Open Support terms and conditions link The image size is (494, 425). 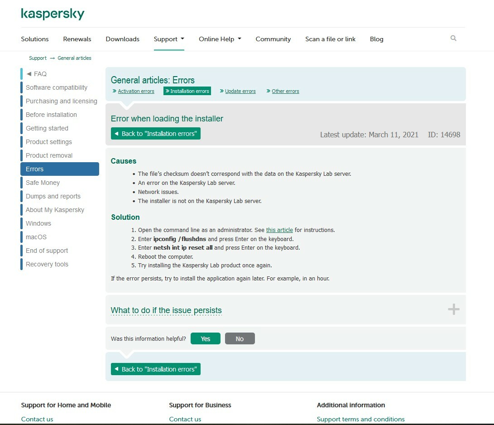click(x=360, y=419)
